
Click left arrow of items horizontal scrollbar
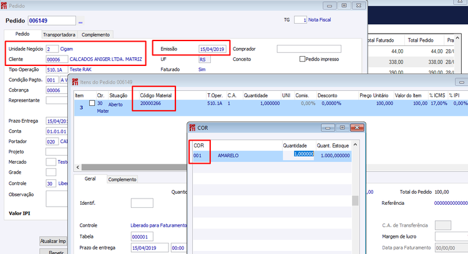point(78,167)
